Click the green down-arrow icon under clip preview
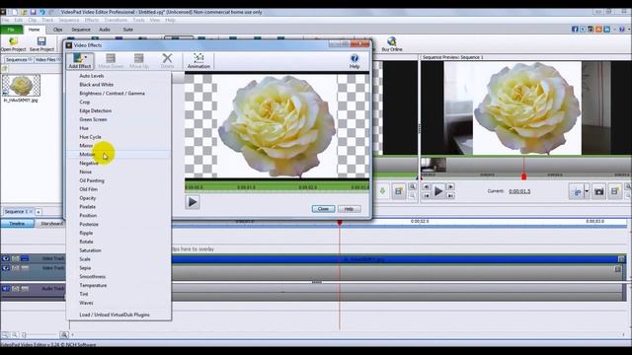Image resolution: width=632 pixels, height=355 pixels. coord(382,191)
